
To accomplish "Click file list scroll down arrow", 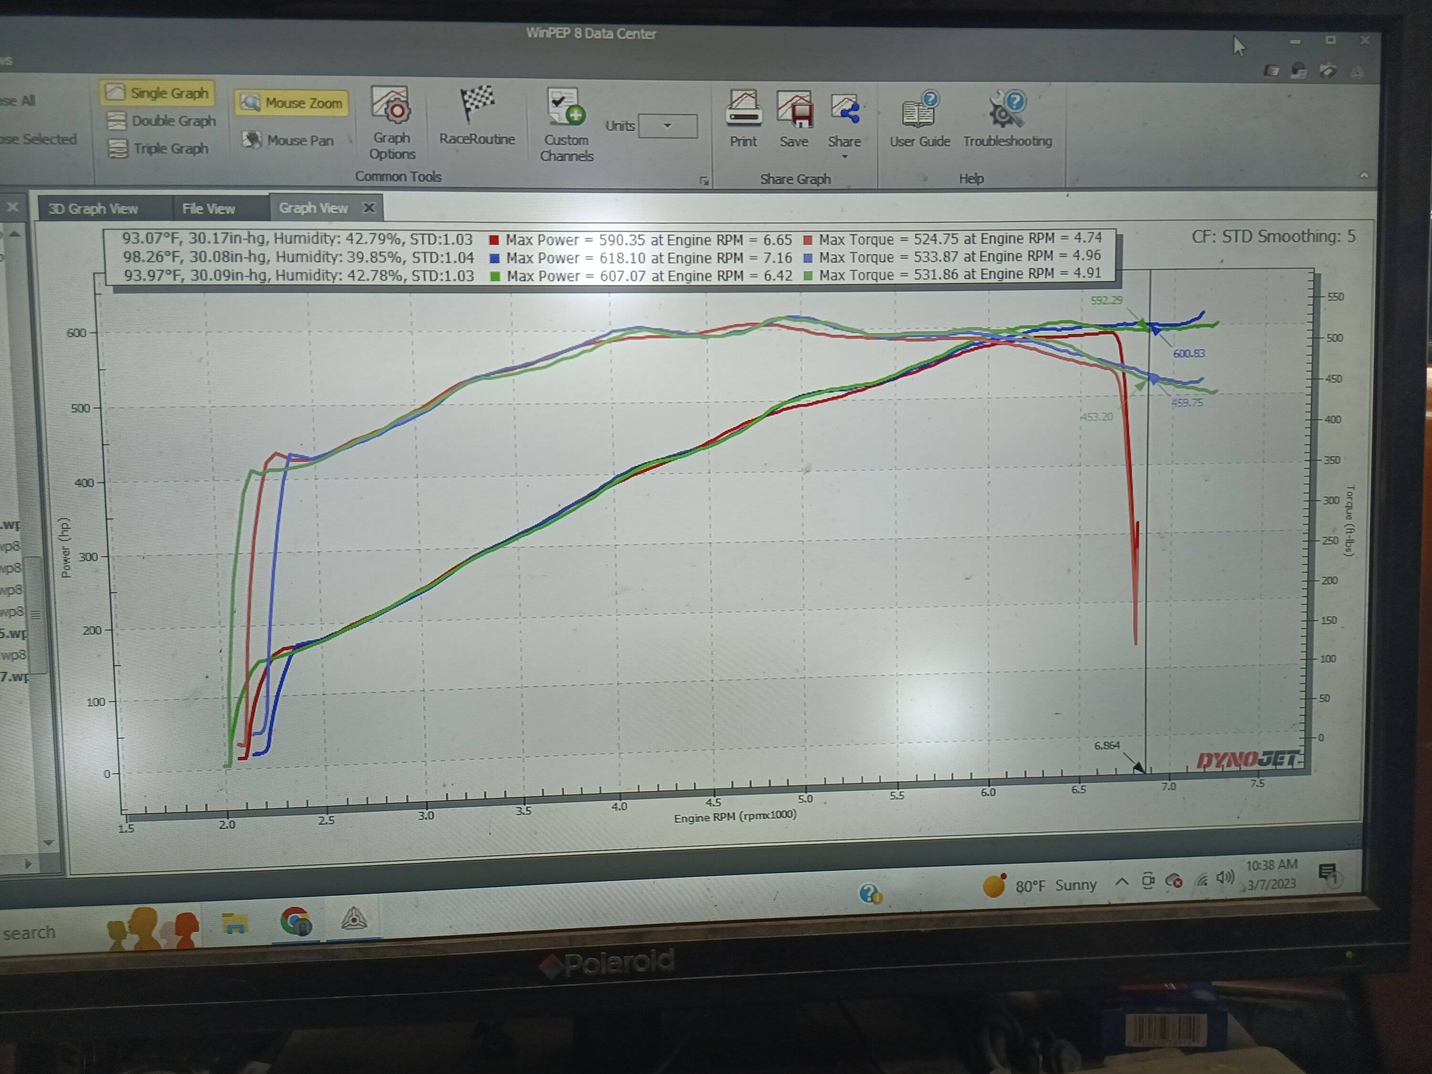I will click(49, 843).
